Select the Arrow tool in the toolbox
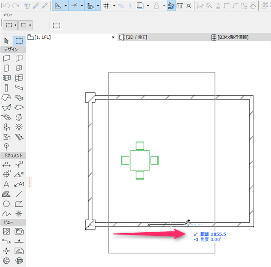Screen dimensions: 271x267 pos(6,41)
